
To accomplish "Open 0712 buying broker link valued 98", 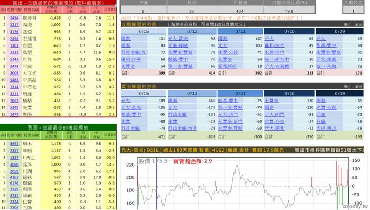I will 178,39.
